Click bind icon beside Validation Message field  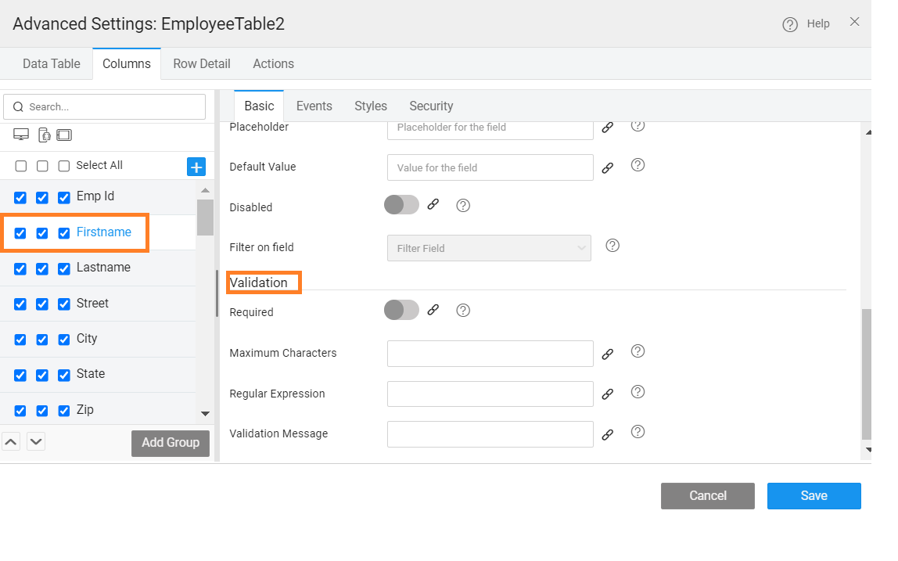[607, 434]
